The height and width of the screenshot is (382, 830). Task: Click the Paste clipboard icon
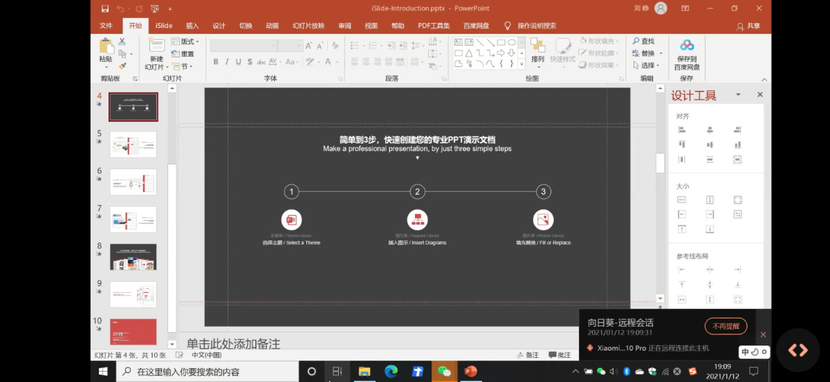click(106, 46)
